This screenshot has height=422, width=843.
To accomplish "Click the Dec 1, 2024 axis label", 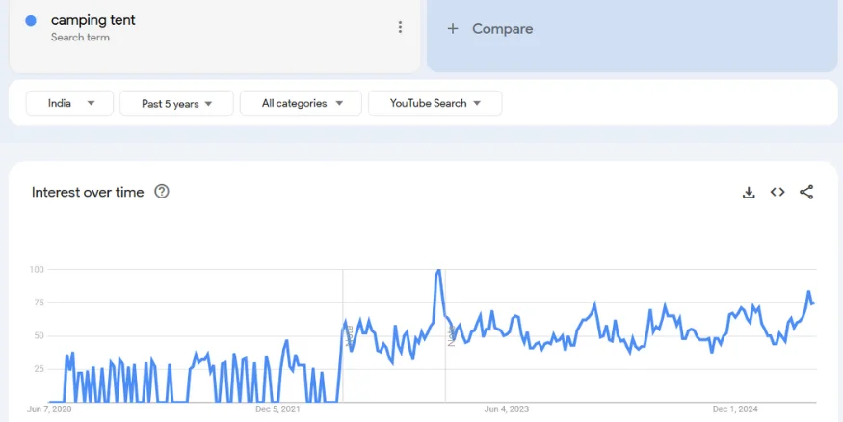I will (x=735, y=409).
